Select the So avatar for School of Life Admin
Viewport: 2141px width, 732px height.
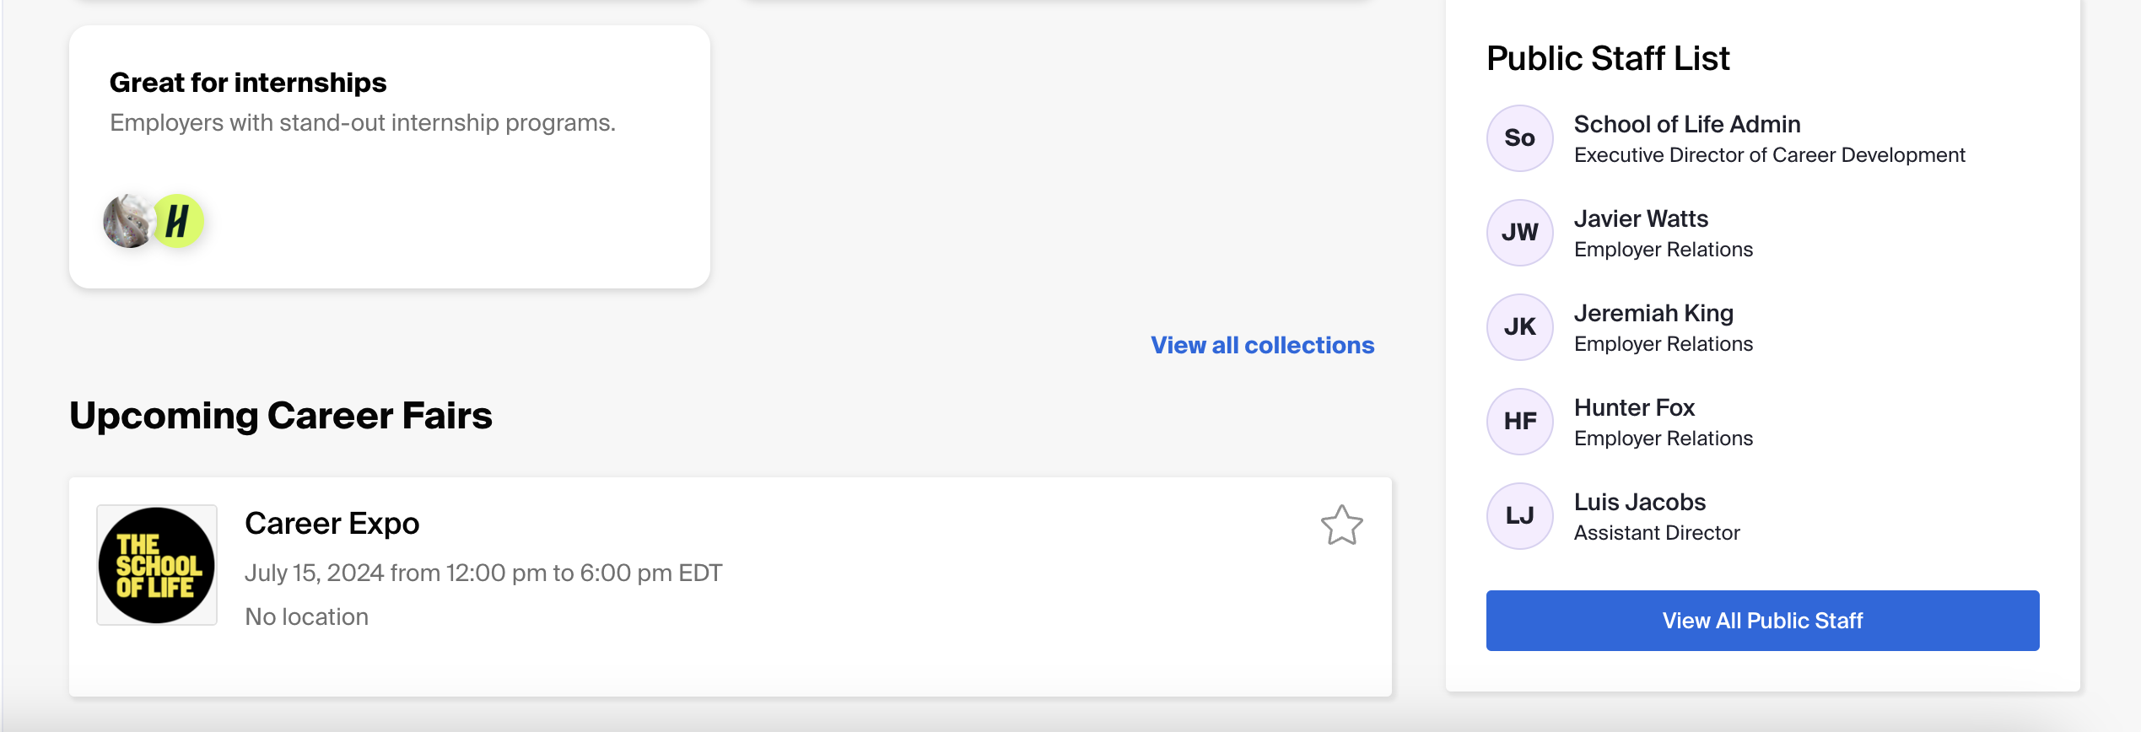[x=1520, y=138]
